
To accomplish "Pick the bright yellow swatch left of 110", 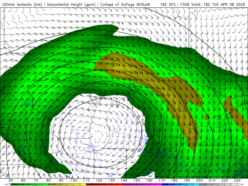I will pos(83,184).
